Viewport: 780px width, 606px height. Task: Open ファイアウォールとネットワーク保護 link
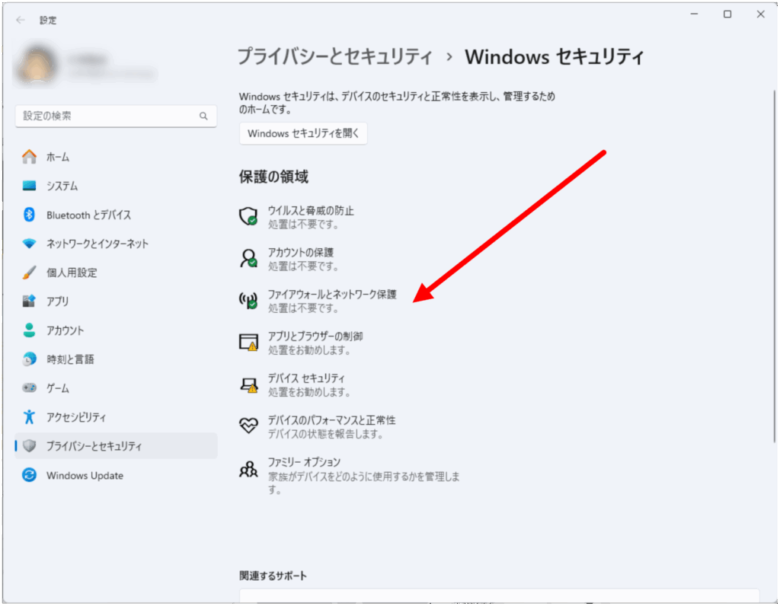[332, 295]
